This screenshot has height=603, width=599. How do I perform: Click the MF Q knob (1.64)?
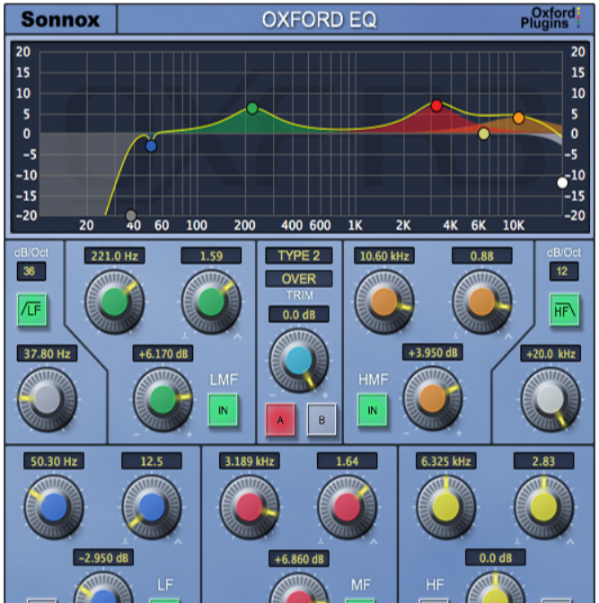(x=348, y=507)
